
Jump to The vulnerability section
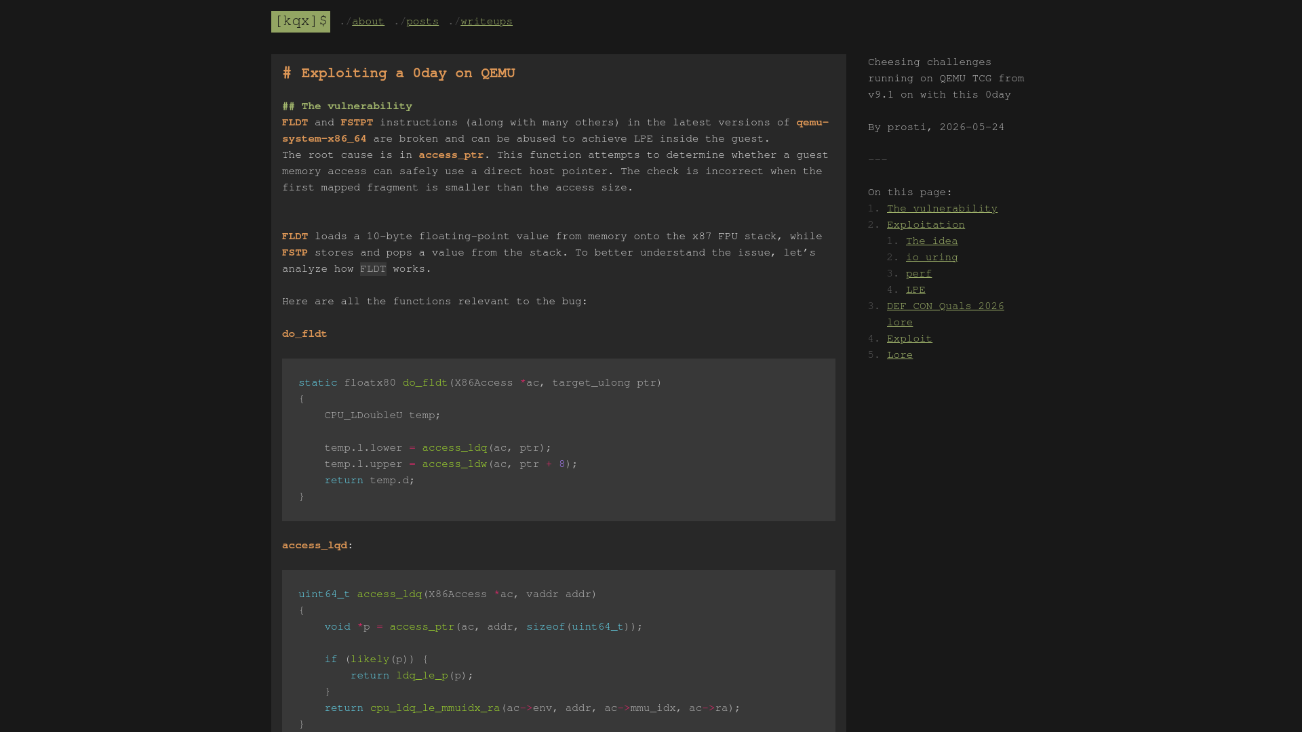coord(942,209)
